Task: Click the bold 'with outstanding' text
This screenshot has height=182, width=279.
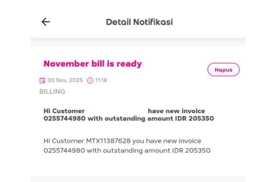Action: [116, 119]
